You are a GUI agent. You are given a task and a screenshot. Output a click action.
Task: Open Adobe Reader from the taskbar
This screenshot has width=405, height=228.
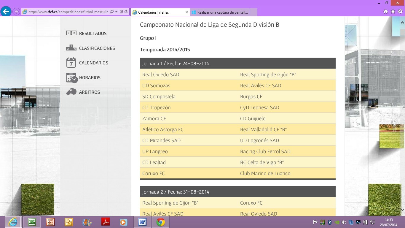coord(106,222)
